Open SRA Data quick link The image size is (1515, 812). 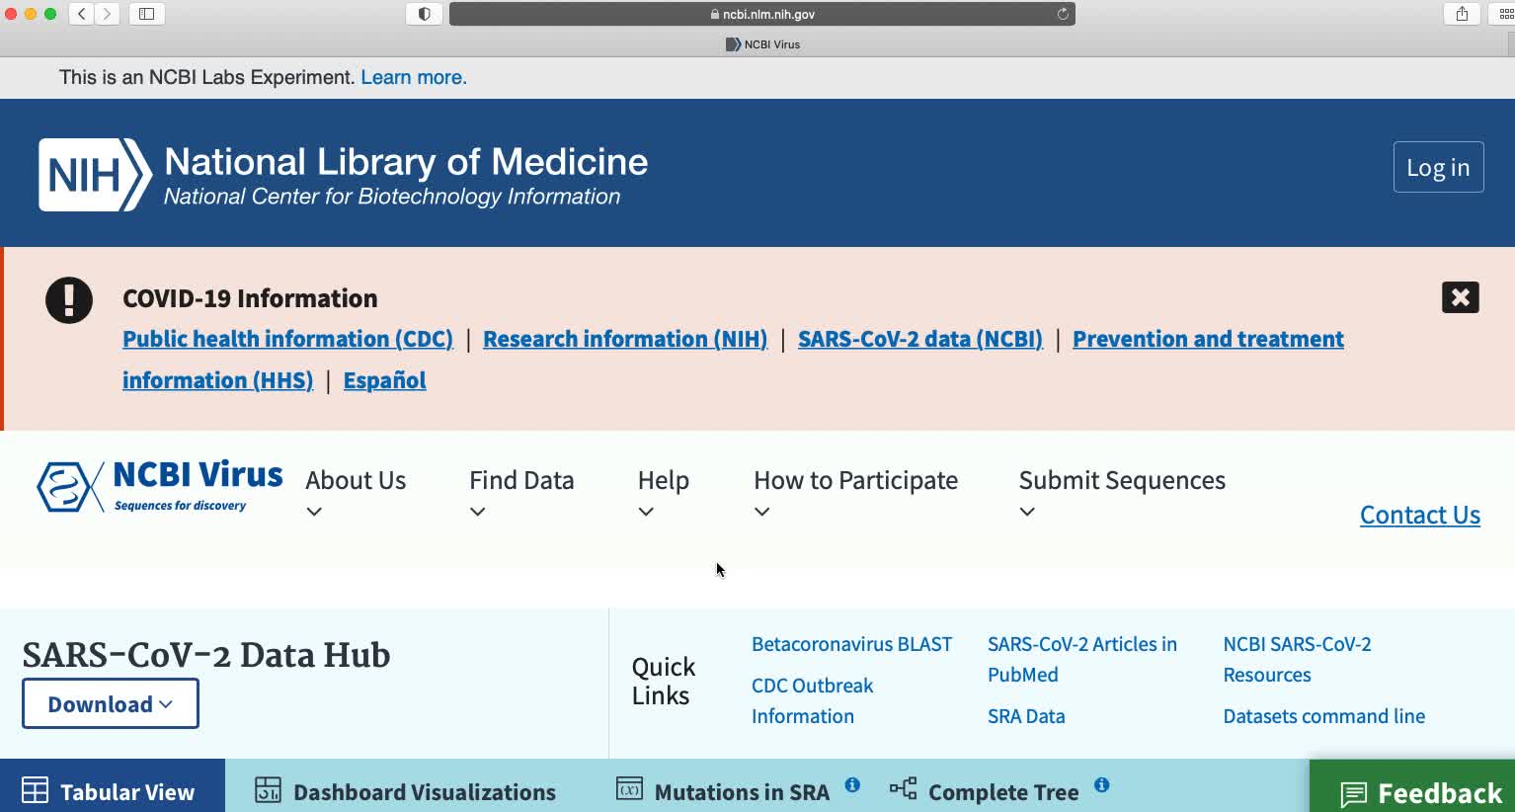coord(1026,716)
